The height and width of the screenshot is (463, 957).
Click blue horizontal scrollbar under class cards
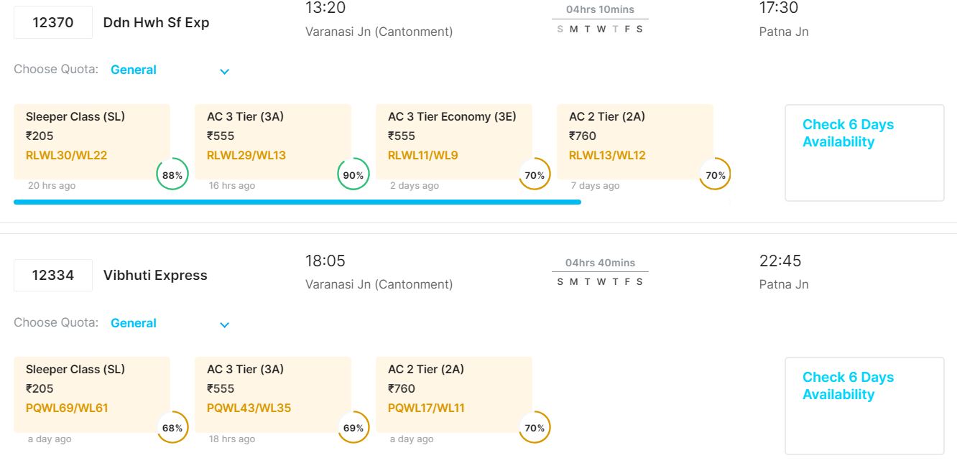(297, 202)
